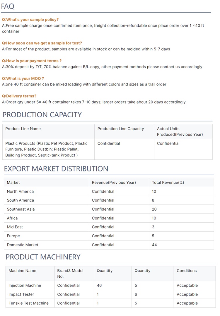Click the Injection Machine row name
The height and width of the screenshot is (316, 220).
(25, 286)
